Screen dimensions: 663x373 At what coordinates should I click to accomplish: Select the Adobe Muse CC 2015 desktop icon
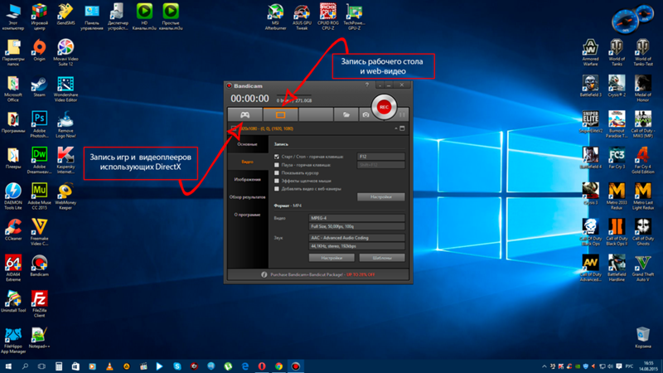[39, 196]
